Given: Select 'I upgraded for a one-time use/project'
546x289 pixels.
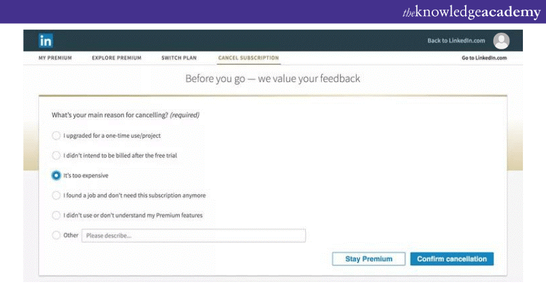Looking at the screenshot, I should point(56,136).
